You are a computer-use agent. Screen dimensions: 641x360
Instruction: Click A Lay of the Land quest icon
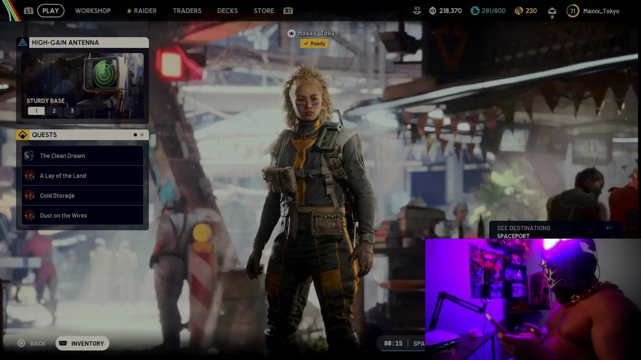point(30,175)
